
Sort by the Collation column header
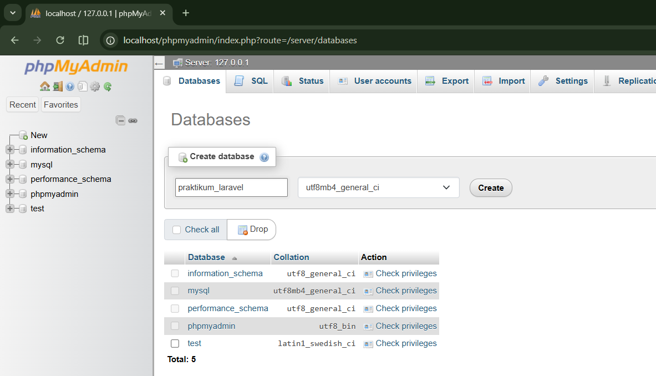coord(291,257)
